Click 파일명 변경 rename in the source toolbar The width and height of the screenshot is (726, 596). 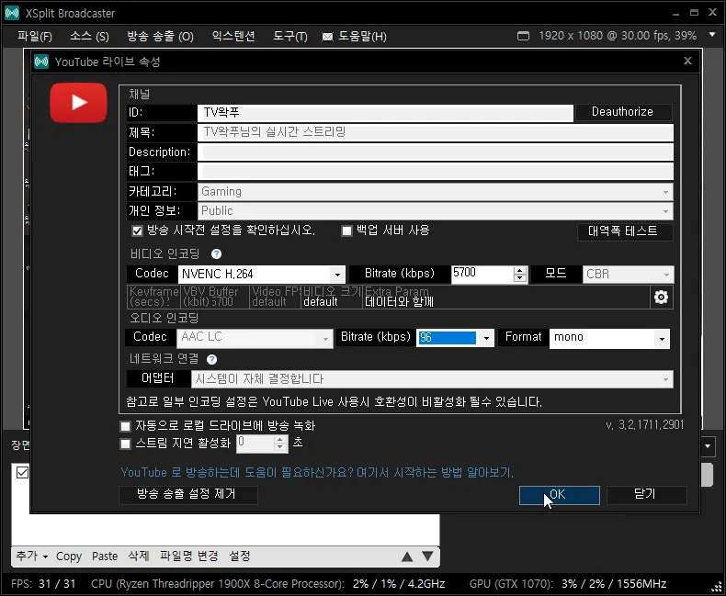pyautogui.click(x=189, y=556)
